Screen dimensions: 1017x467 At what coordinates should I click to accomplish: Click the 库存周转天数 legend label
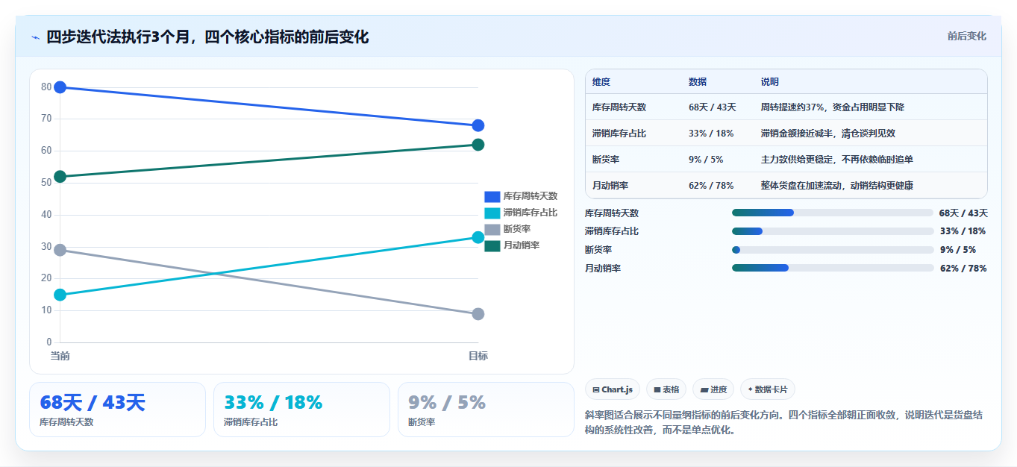tap(531, 197)
